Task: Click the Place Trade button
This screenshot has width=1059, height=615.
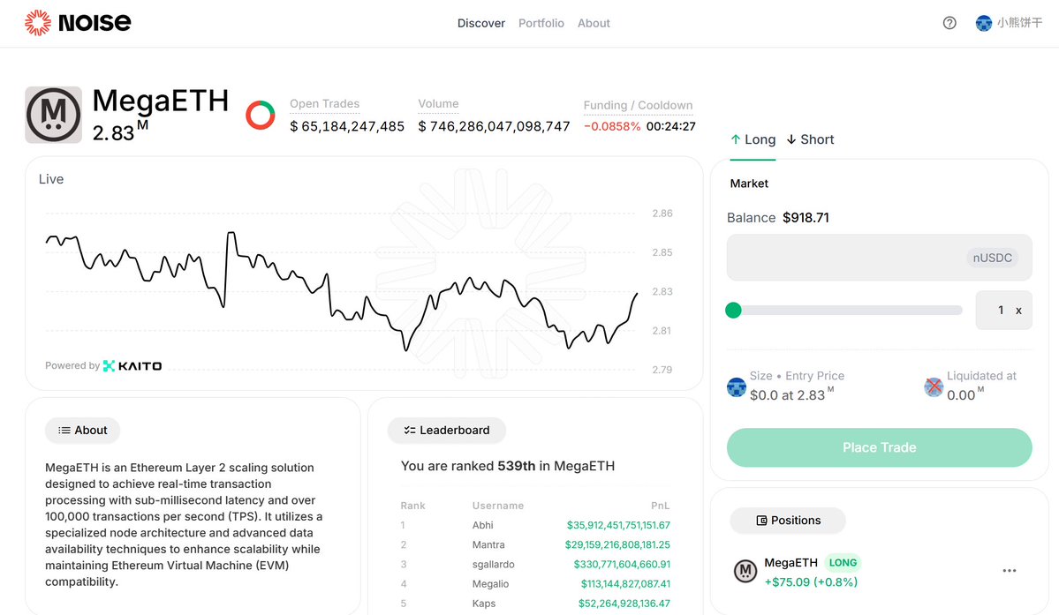Action: point(880,447)
